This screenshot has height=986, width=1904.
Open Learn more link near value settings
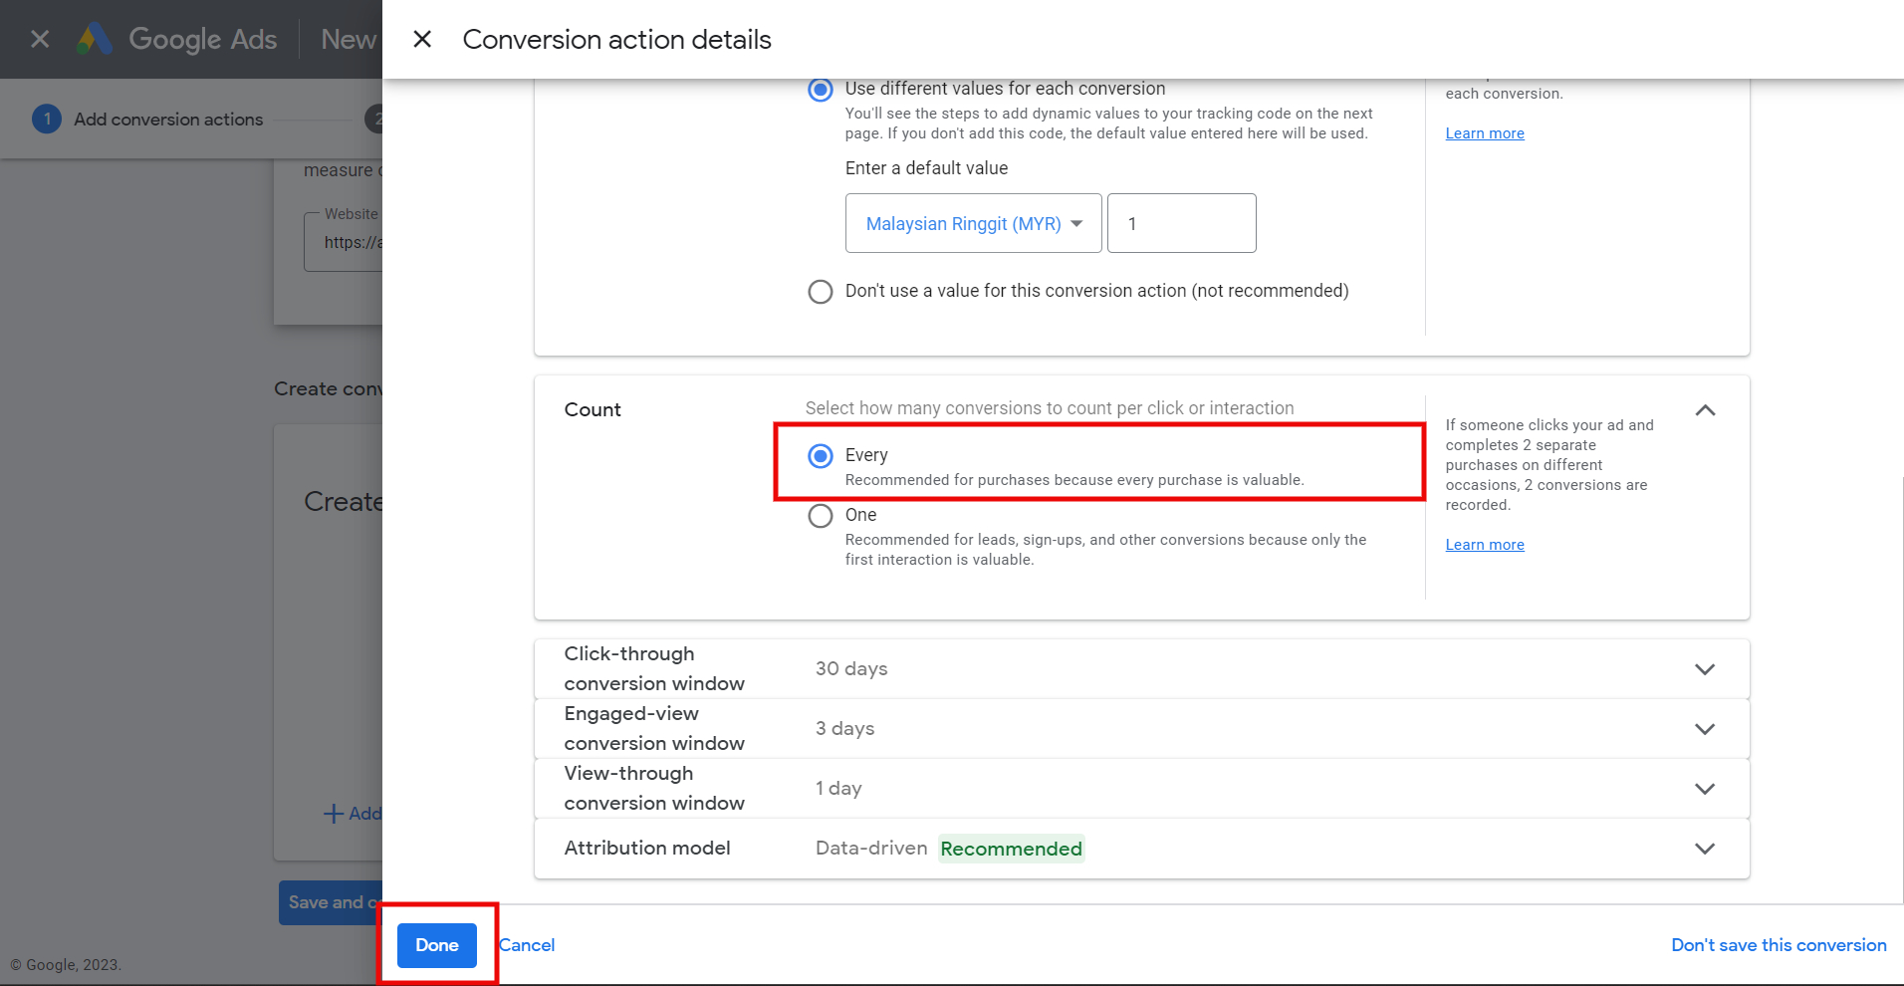coord(1485,133)
